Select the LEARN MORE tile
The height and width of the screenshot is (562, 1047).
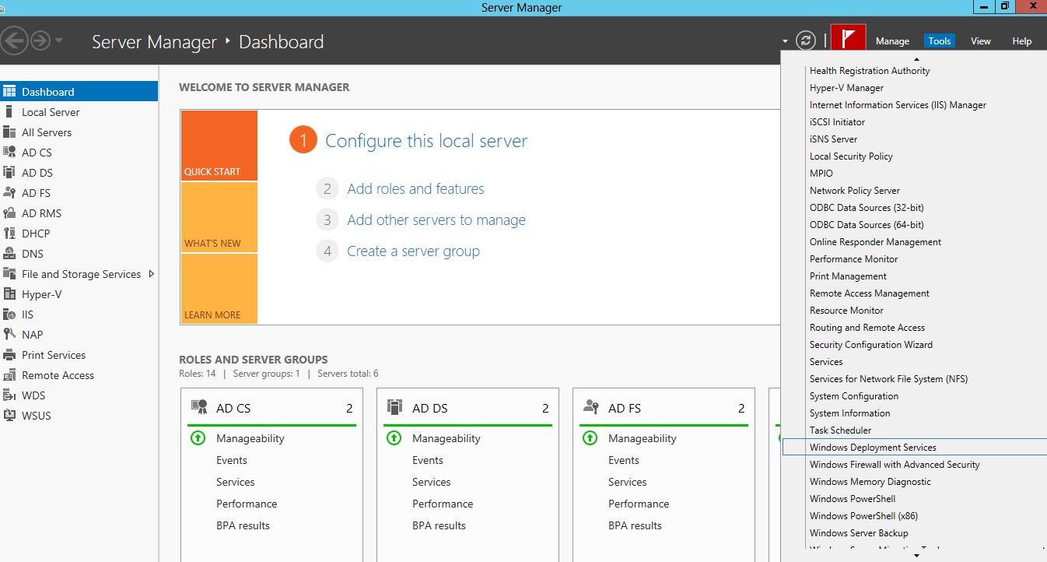click(219, 289)
